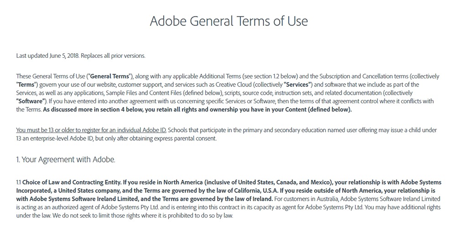Image resolution: width=456 pixels, height=233 pixels.
Task: Click the Last updated June 5, 2018 line
Action: pos(48,56)
